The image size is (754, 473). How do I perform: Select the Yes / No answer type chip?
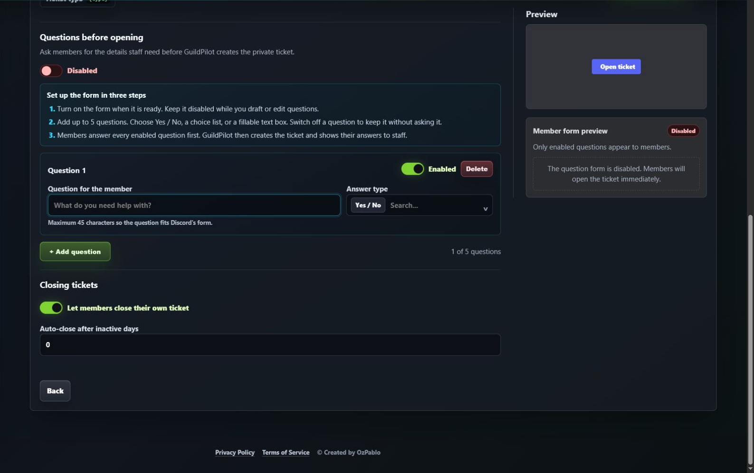368,205
